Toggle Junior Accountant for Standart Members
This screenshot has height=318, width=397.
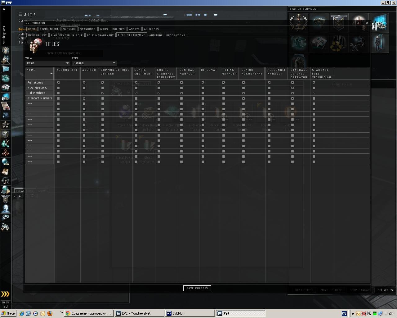(243, 98)
